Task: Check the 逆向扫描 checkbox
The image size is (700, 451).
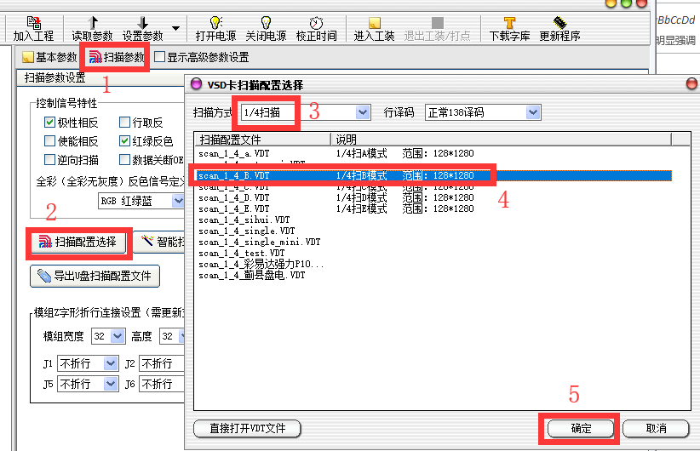Action: coord(49,160)
